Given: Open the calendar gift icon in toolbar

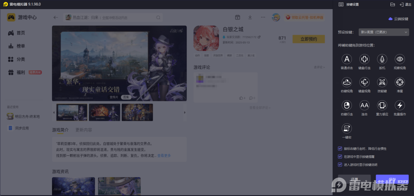Looking at the screenshot, I should click(238, 17).
